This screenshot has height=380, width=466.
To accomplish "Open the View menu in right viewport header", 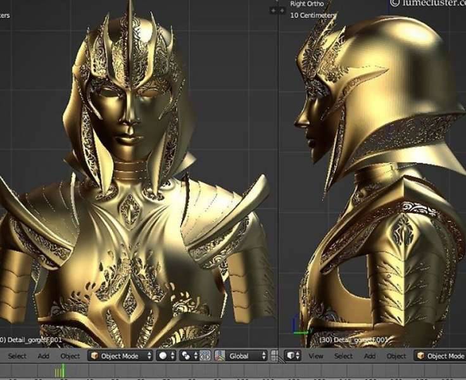I will 316,356.
